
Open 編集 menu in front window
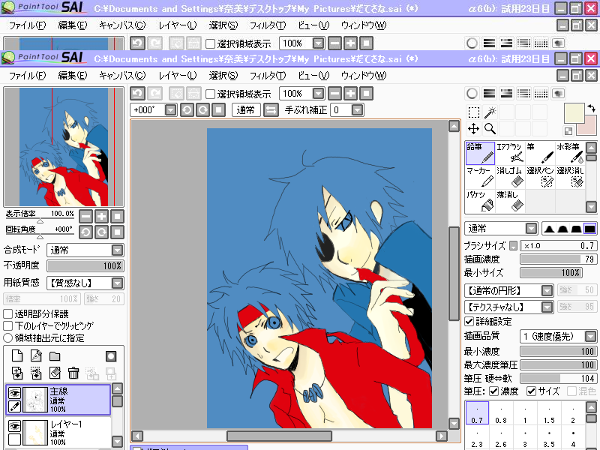pos(73,76)
